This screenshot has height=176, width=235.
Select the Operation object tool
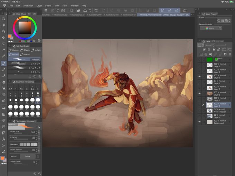[3, 31]
